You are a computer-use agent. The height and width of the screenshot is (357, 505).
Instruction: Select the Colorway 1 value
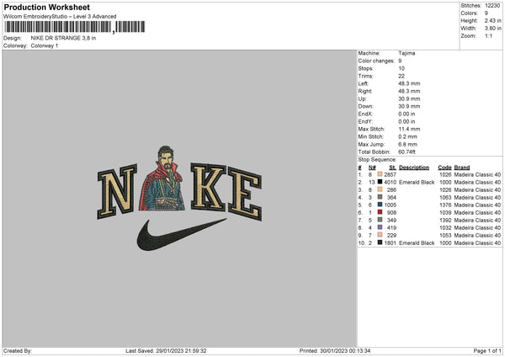click(45, 45)
